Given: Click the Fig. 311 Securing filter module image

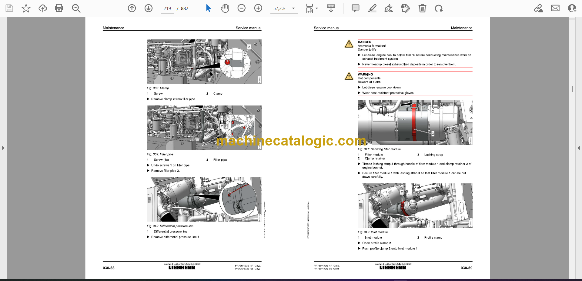Looking at the screenshot, I should coord(415,123).
